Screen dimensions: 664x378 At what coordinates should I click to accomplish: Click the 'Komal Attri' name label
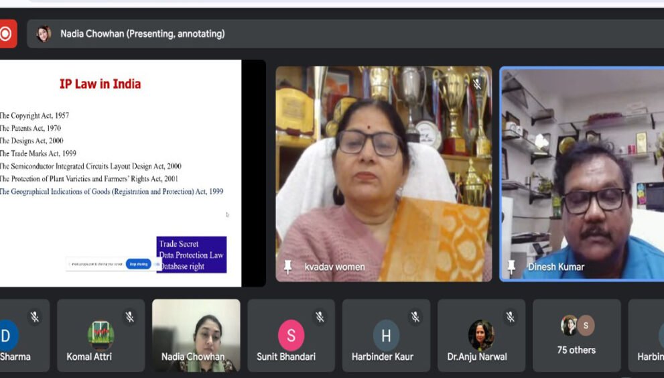click(x=89, y=357)
